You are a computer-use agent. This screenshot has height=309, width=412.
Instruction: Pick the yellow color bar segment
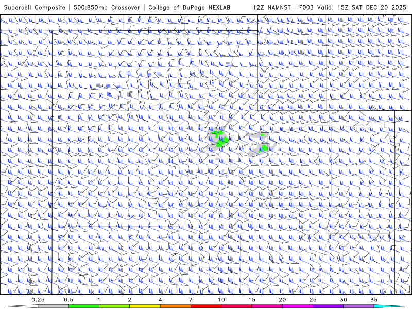point(145,306)
